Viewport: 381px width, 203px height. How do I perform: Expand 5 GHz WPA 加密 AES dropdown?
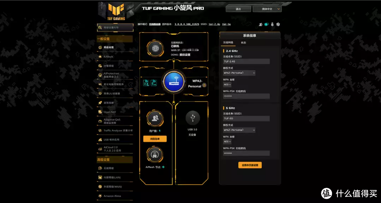pyautogui.click(x=227, y=141)
